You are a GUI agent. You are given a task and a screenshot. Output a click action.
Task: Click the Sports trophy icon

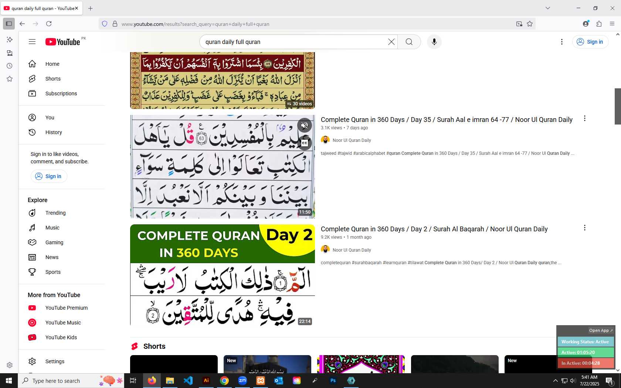[x=32, y=272]
